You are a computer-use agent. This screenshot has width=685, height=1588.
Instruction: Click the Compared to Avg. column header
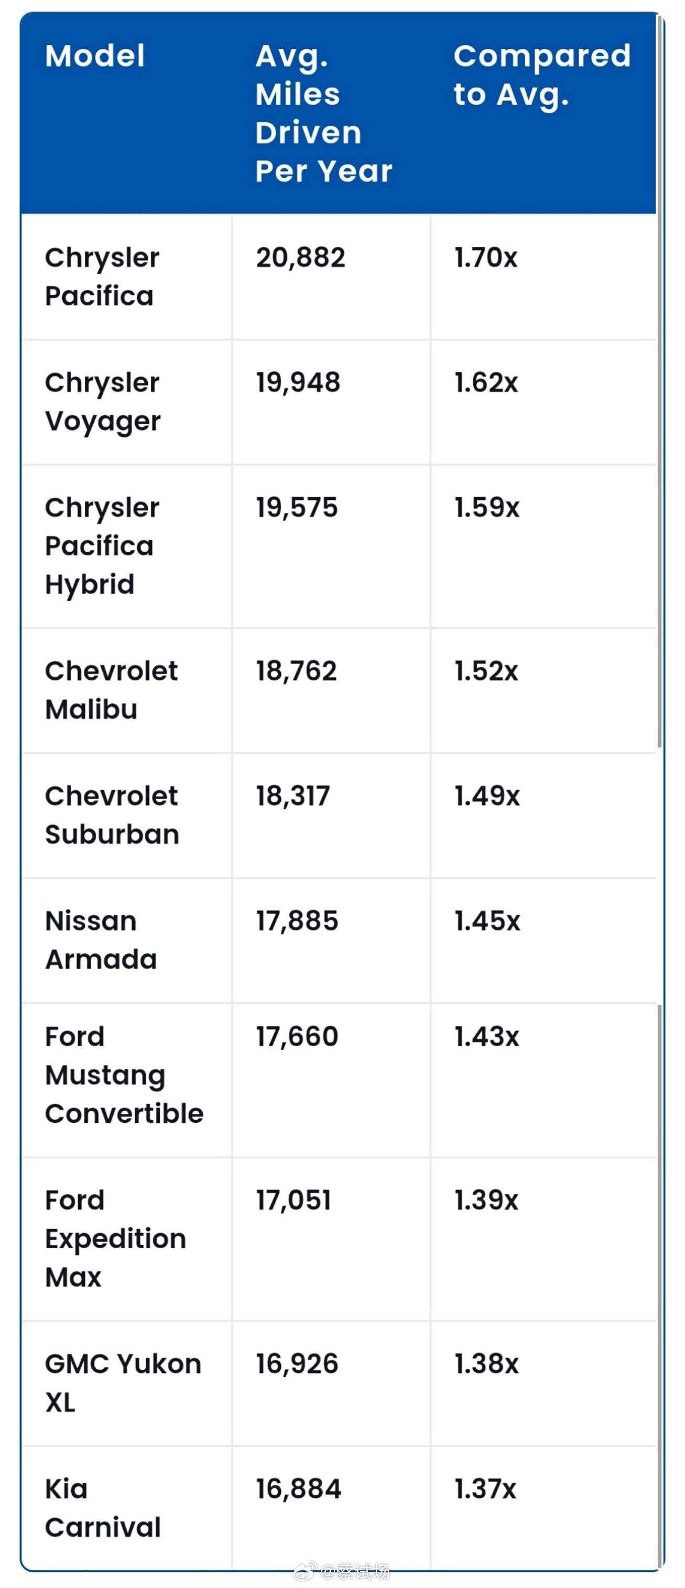(x=542, y=75)
